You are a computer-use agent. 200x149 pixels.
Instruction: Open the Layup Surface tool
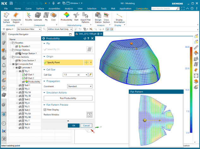(6, 18)
